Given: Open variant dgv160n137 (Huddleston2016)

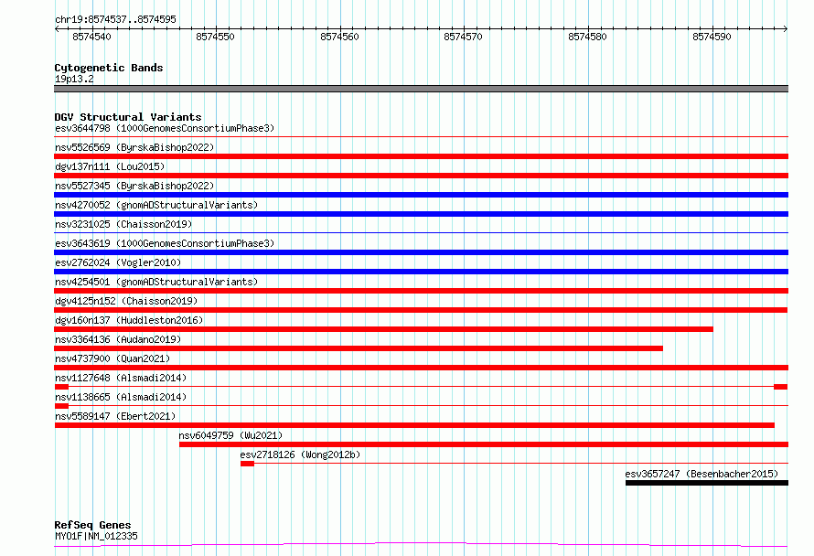Looking at the screenshot, I should 129,320.
